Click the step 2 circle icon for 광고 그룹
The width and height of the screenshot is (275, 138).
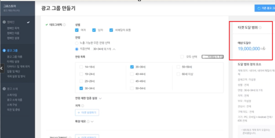click(x=4, y=50)
